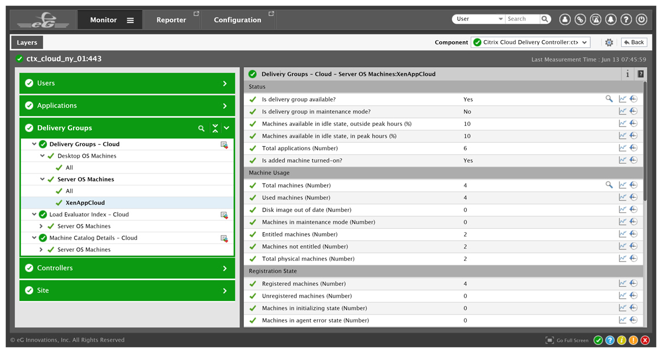The width and height of the screenshot is (662, 353).
Task: Click history clock icon for Is added machine turned-on
Action: 633,160
